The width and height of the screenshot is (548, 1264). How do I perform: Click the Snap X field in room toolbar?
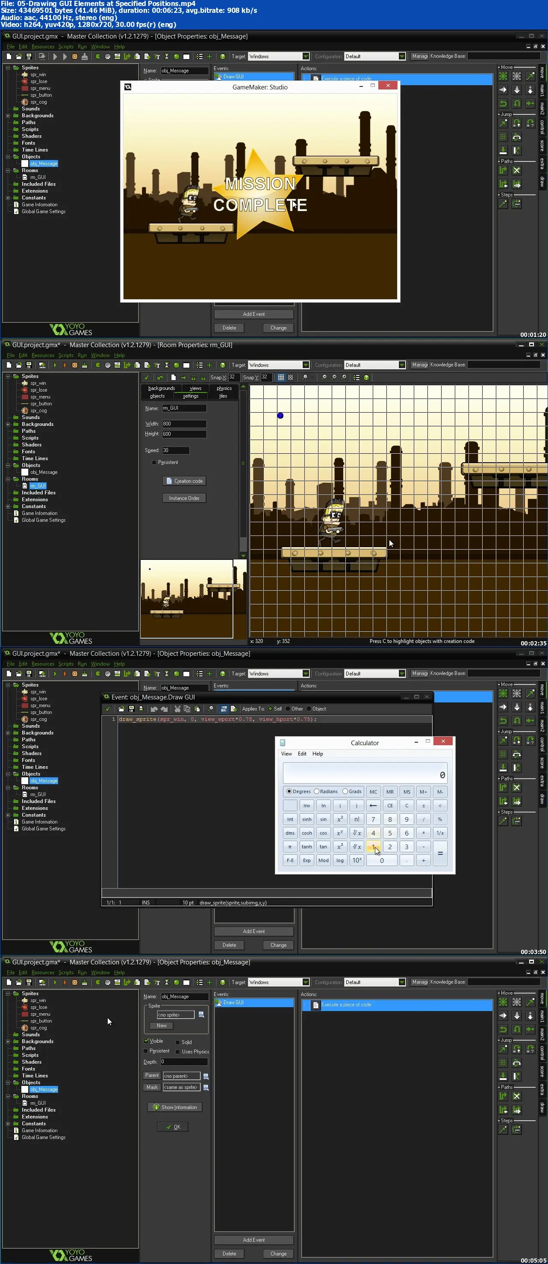[233, 378]
